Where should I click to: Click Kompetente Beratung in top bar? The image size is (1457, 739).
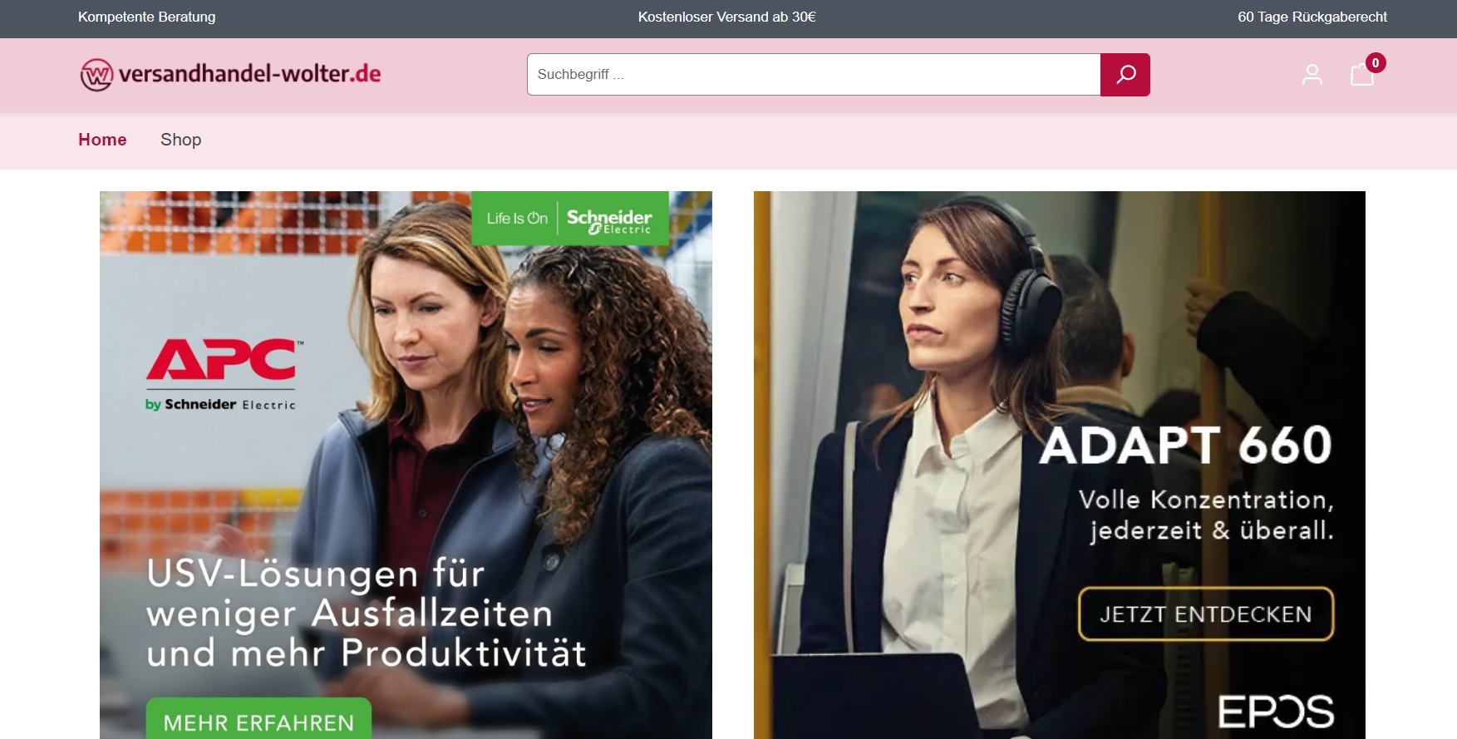(147, 17)
